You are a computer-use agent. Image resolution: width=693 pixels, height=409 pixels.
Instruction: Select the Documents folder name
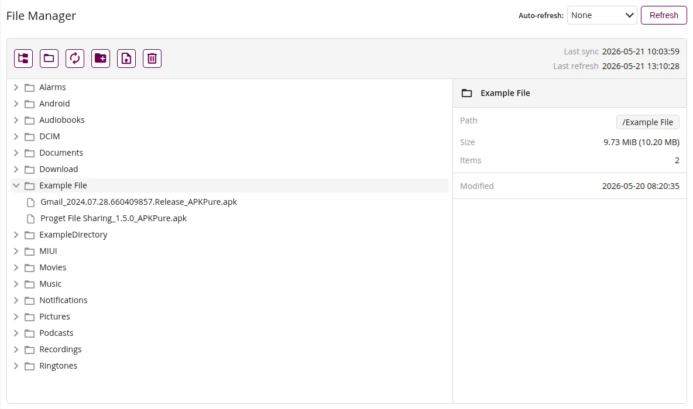[61, 152]
